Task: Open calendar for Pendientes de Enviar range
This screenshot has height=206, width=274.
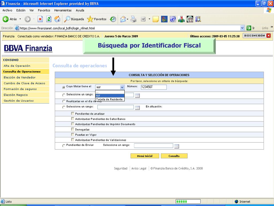Action: [177, 146]
